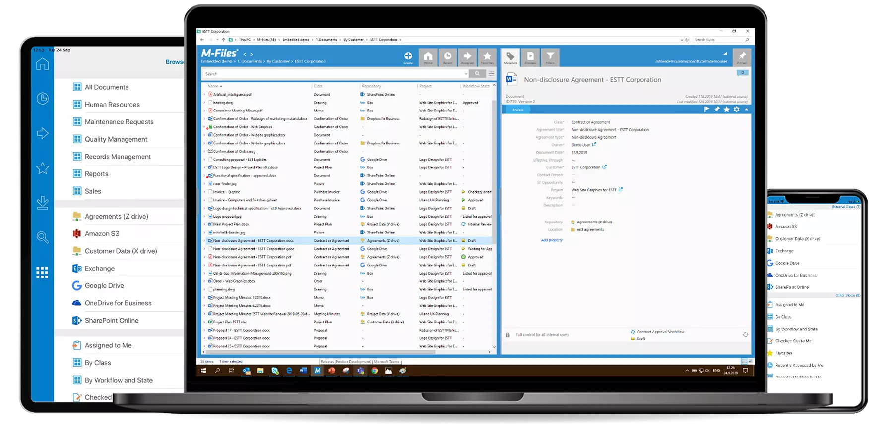This screenshot has width=893, height=443.
Task: Open the Recent tab with clock icon
Action: (447, 57)
